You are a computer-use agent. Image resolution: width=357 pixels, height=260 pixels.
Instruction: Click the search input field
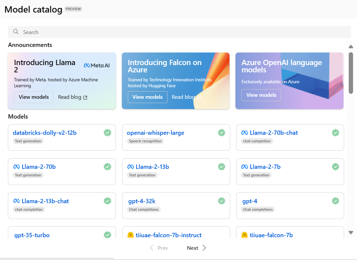click(132, 32)
